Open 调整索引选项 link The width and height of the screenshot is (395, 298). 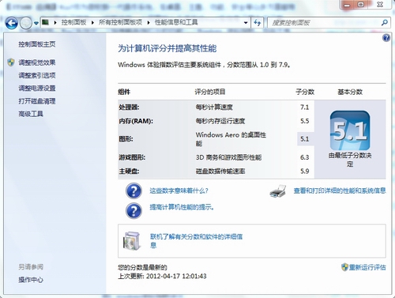point(37,75)
